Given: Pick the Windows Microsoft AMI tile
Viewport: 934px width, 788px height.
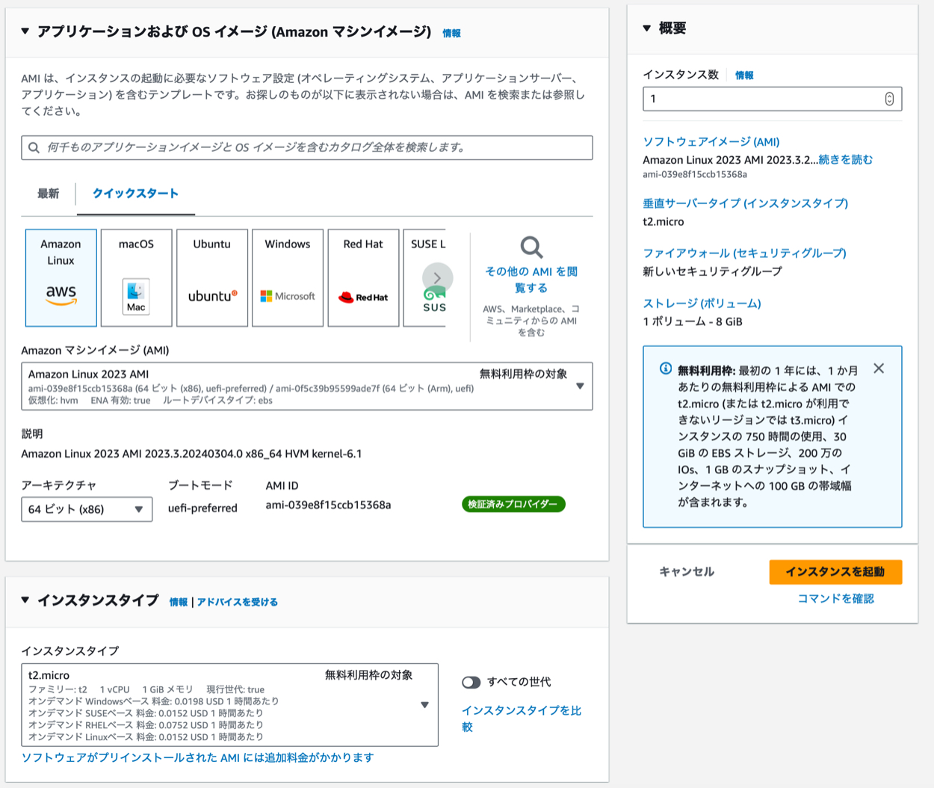Looking at the screenshot, I should click(x=288, y=277).
